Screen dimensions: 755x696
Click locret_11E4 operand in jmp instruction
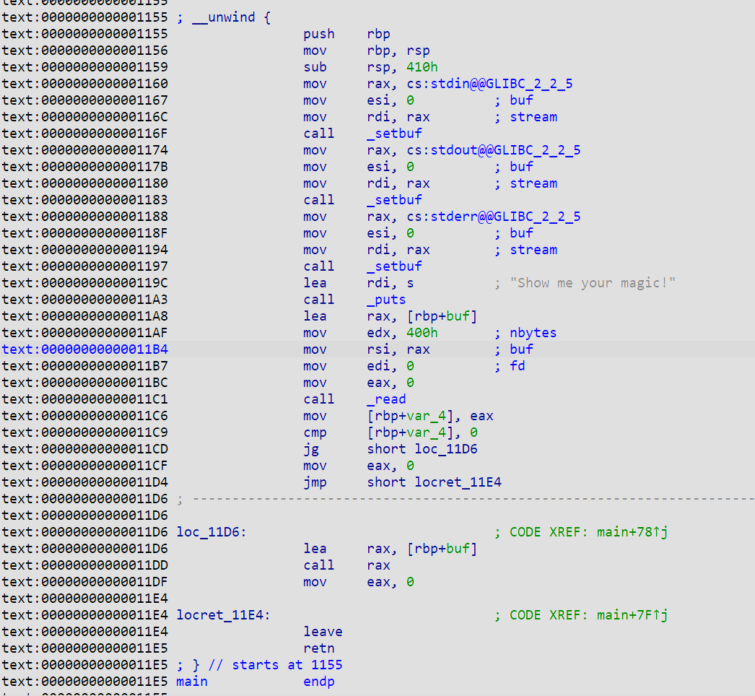point(458,482)
